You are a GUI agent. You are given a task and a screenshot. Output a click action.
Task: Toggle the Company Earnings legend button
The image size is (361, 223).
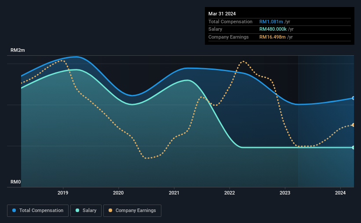pos(132,211)
